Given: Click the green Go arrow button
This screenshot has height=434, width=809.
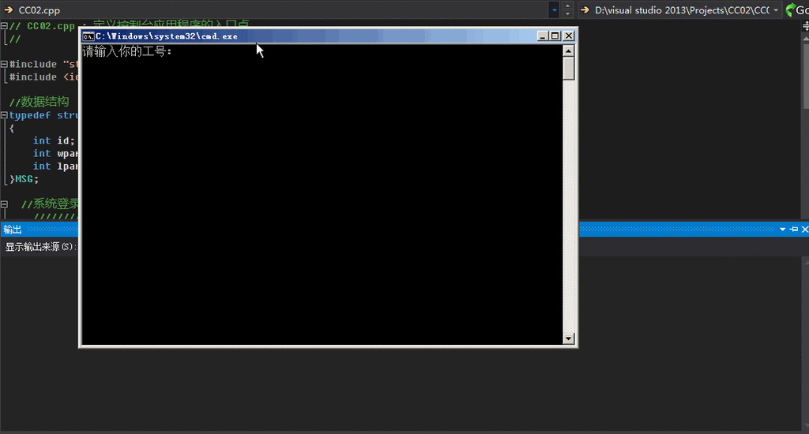Looking at the screenshot, I should point(790,10).
